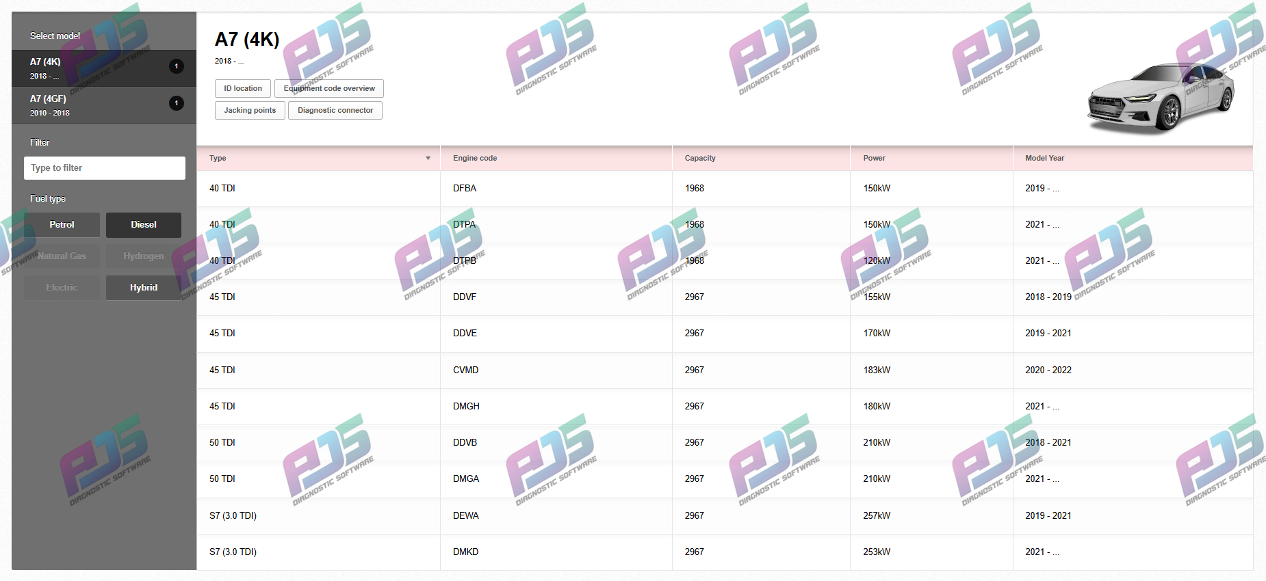Click the 253kW power value
The height and width of the screenshot is (581, 1266).
coord(877,552)
